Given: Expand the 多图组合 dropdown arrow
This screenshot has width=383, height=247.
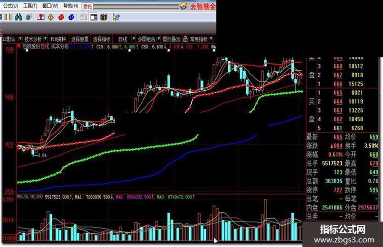Looking at the screenshot, I should pyautogui.click(x=158, y=39).
